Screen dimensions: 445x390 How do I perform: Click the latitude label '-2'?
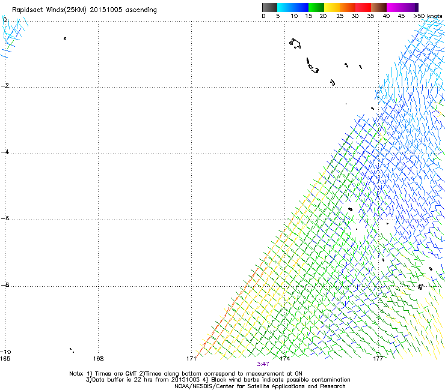[x=5, y=86]
